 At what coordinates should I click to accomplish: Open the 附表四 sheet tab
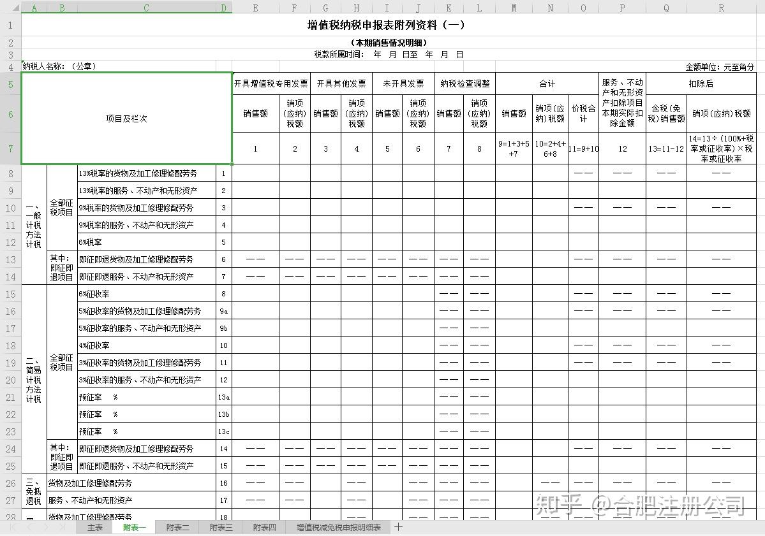264,527
